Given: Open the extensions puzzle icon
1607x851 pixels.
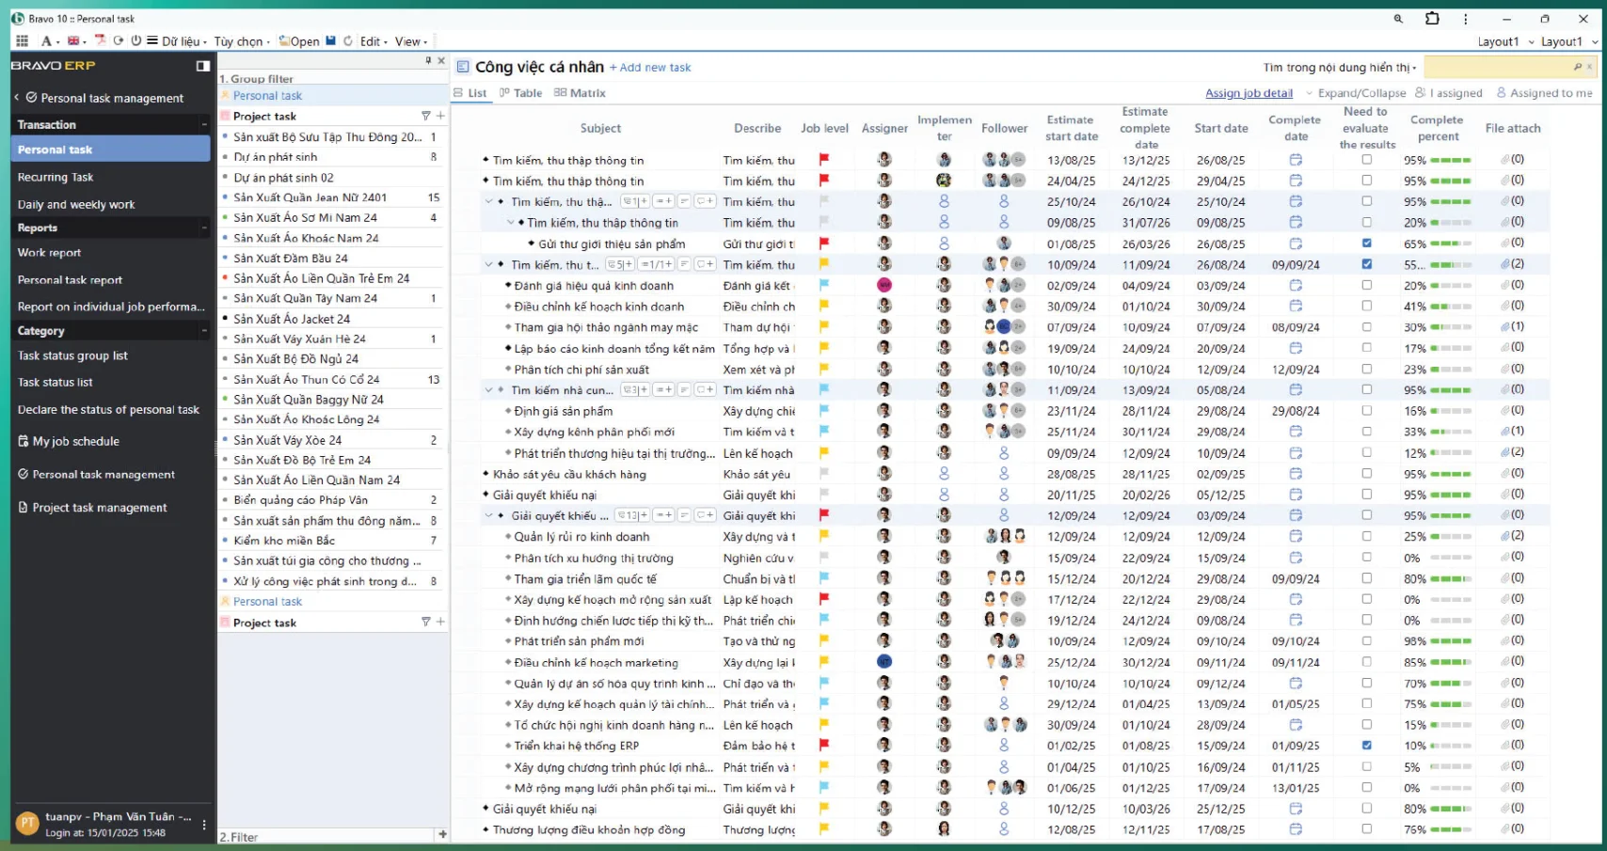Looking at the screenshot, I should tap(1432, 19).
